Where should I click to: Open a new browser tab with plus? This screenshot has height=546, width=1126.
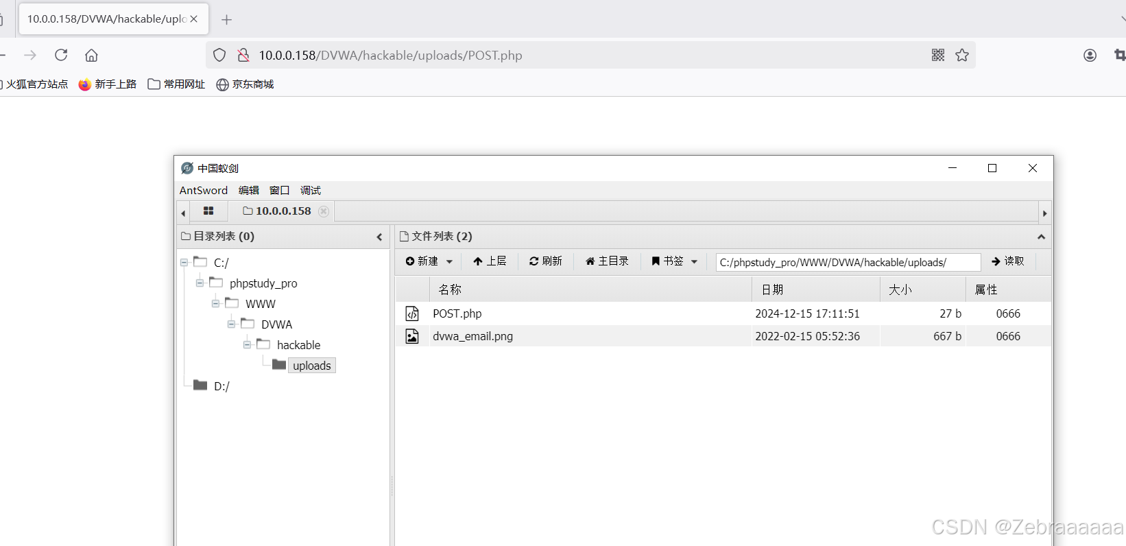(x=226, y=19)
